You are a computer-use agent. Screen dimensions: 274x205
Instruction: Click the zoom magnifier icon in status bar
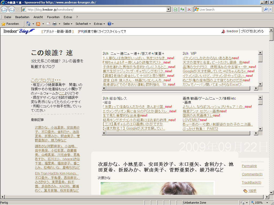coord(253,203)
